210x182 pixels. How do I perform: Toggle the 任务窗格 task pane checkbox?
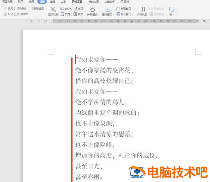coord(16,14)
